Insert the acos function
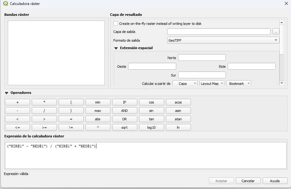291x189 pixels. pyautogui.click(x=178, y=102)
